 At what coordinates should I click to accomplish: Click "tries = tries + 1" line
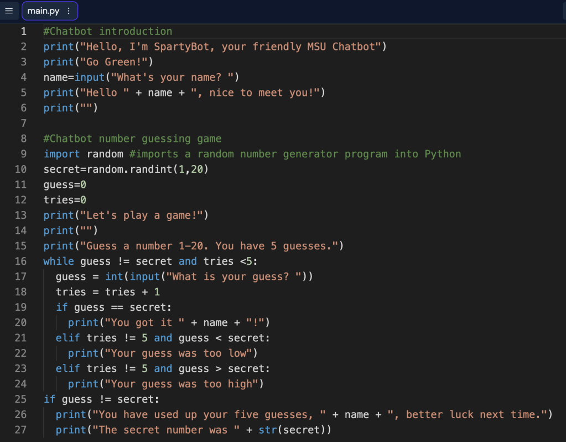(107, 292)
